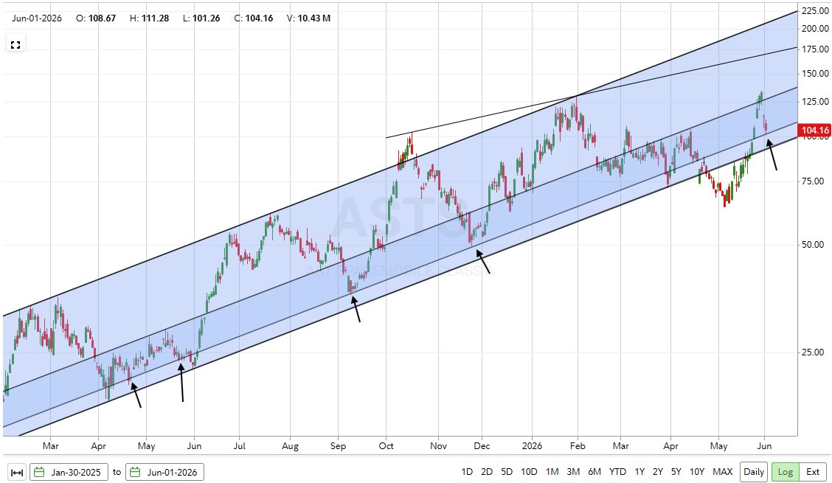Switch chart to 5D range
This screenshot has width=832, height=483.
point(507,472)
